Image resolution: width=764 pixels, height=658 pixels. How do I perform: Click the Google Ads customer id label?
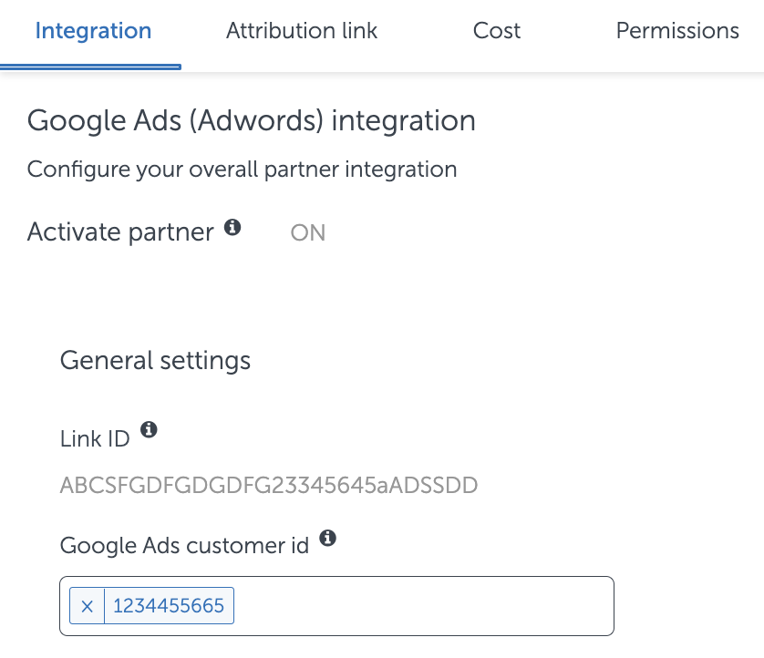184,546
